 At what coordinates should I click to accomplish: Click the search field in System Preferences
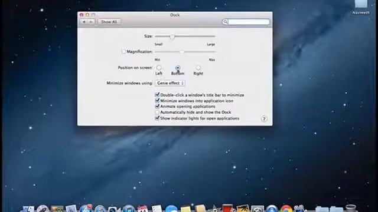tap(246, 22)
